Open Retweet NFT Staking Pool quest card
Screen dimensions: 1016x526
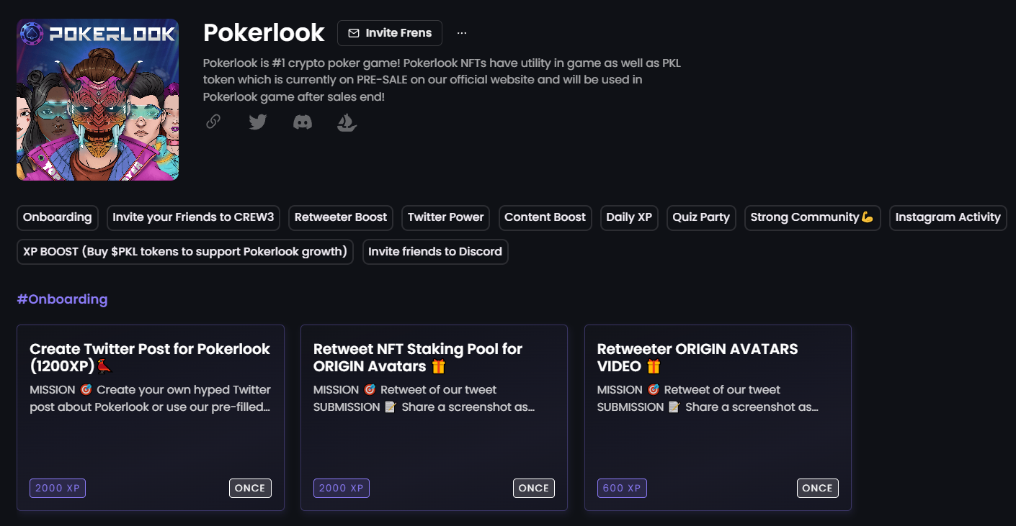point(434,417)
